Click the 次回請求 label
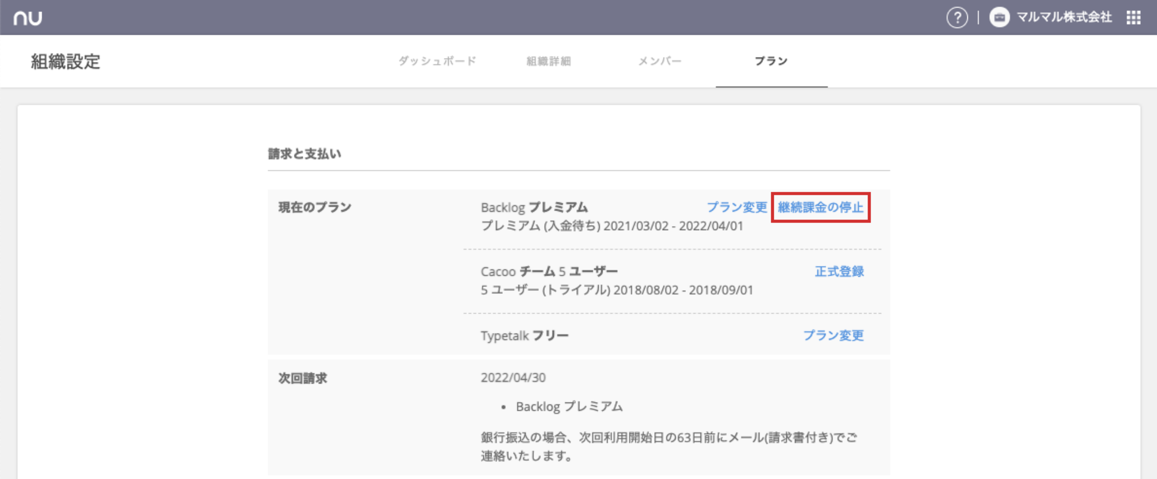The height and width of the screenshot is (479, 1157). (303, 378)
